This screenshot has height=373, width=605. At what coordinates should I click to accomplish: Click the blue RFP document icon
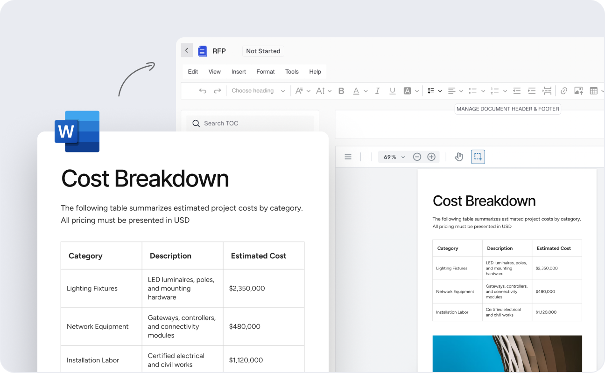pyautogui.click(x=202, y=51)
